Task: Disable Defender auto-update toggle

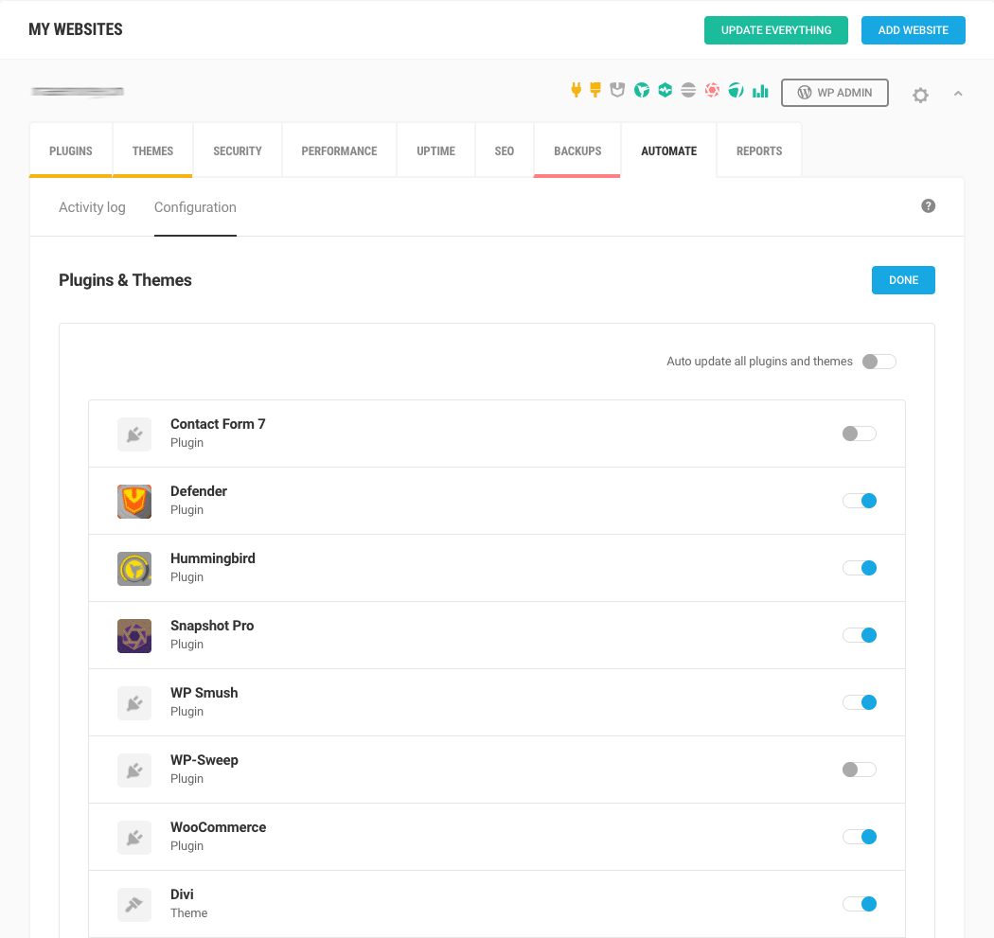Action: (x=859, y=501)
